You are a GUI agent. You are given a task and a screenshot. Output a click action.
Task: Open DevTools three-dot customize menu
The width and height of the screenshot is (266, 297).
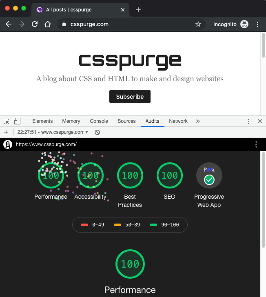click(x=248, y=121)
